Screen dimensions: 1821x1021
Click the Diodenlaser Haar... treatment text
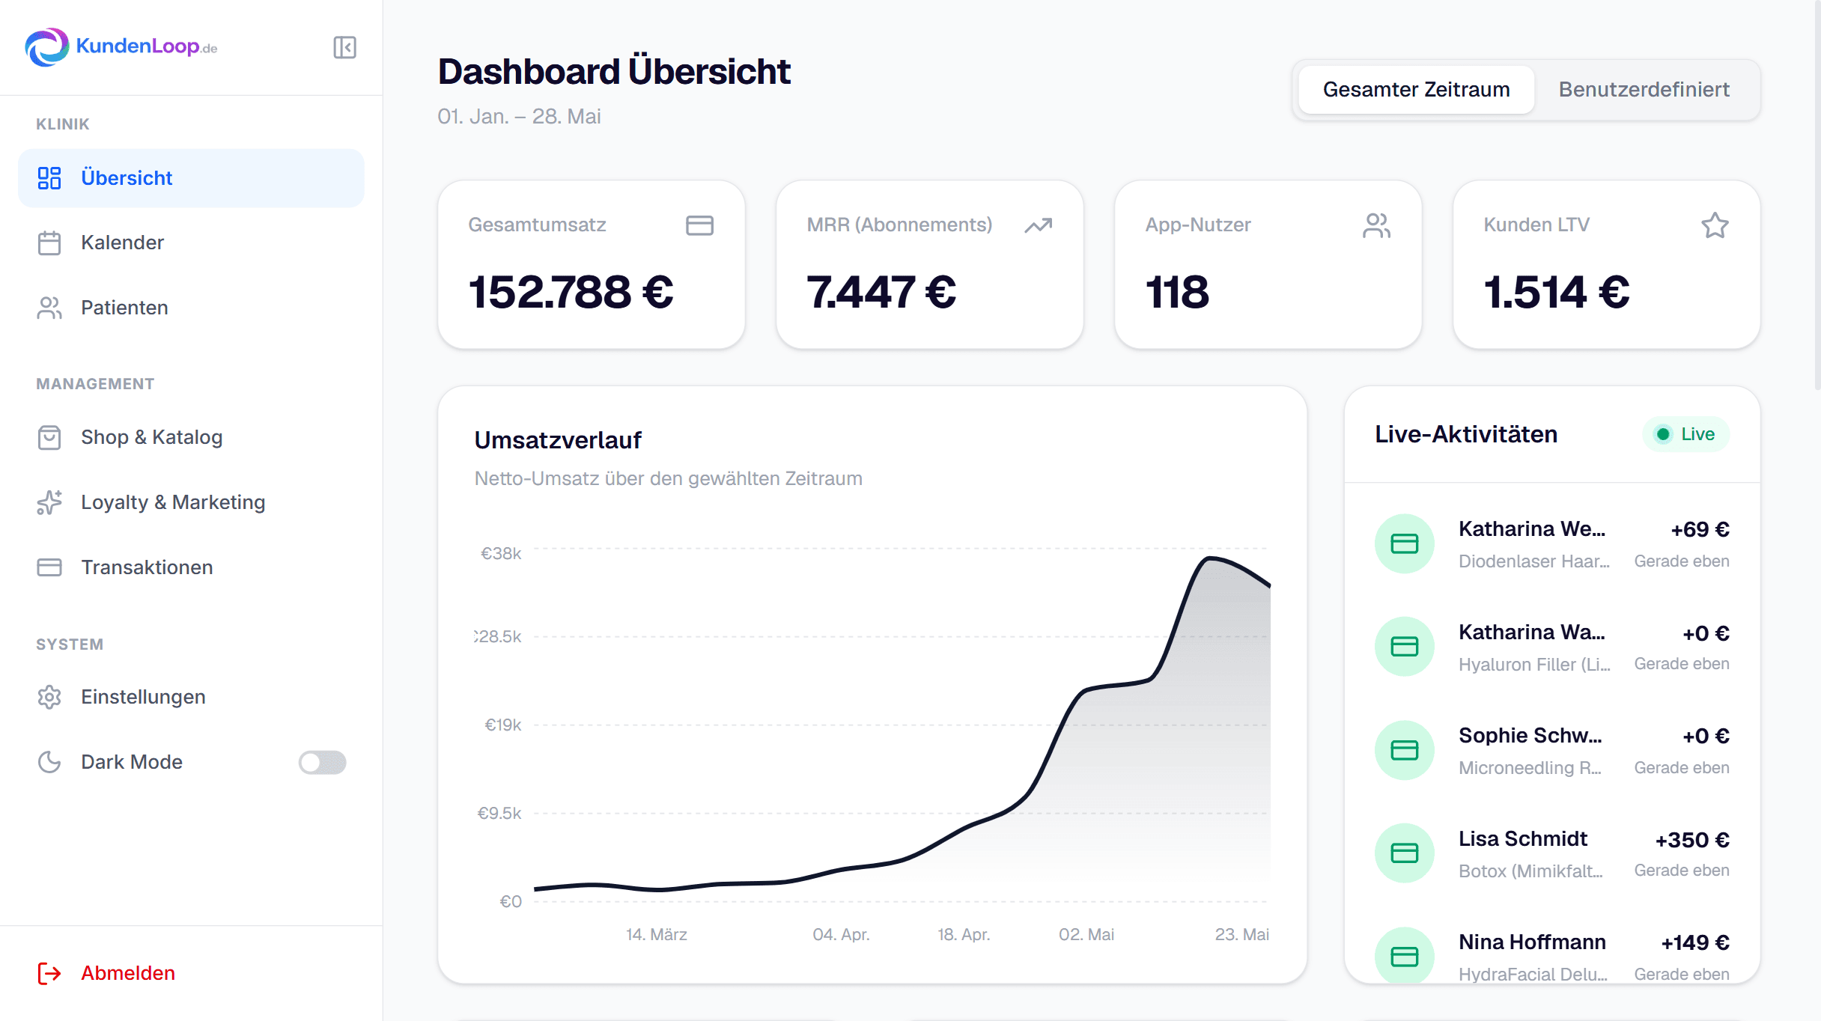click(x=1533, y=561)
